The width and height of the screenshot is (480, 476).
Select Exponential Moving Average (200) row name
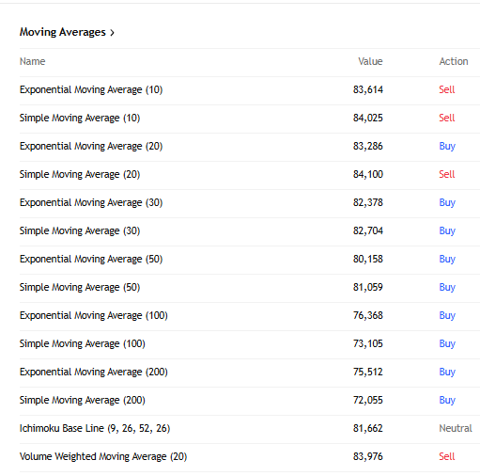point(93,372)
